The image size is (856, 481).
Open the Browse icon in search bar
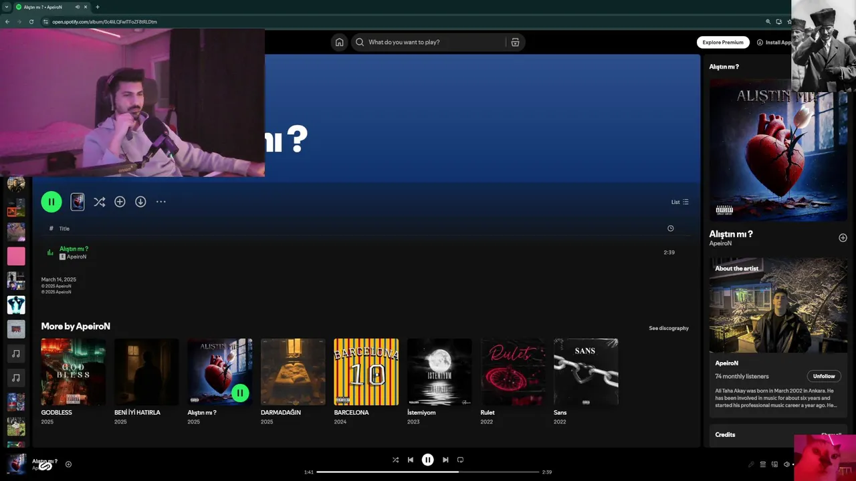click(515, 42)
